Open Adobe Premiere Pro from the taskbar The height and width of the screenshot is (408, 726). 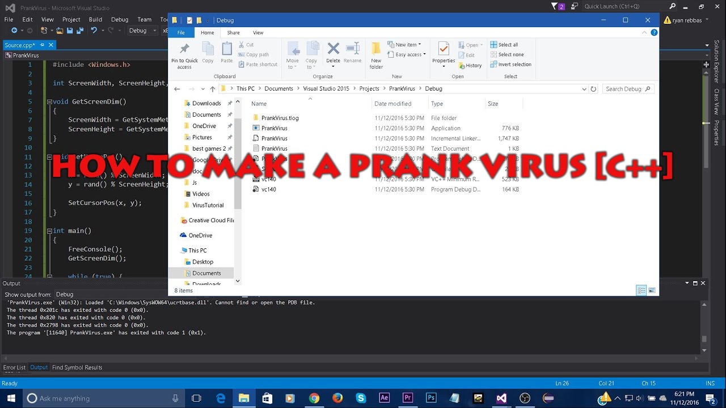click(x=407, y=398)
